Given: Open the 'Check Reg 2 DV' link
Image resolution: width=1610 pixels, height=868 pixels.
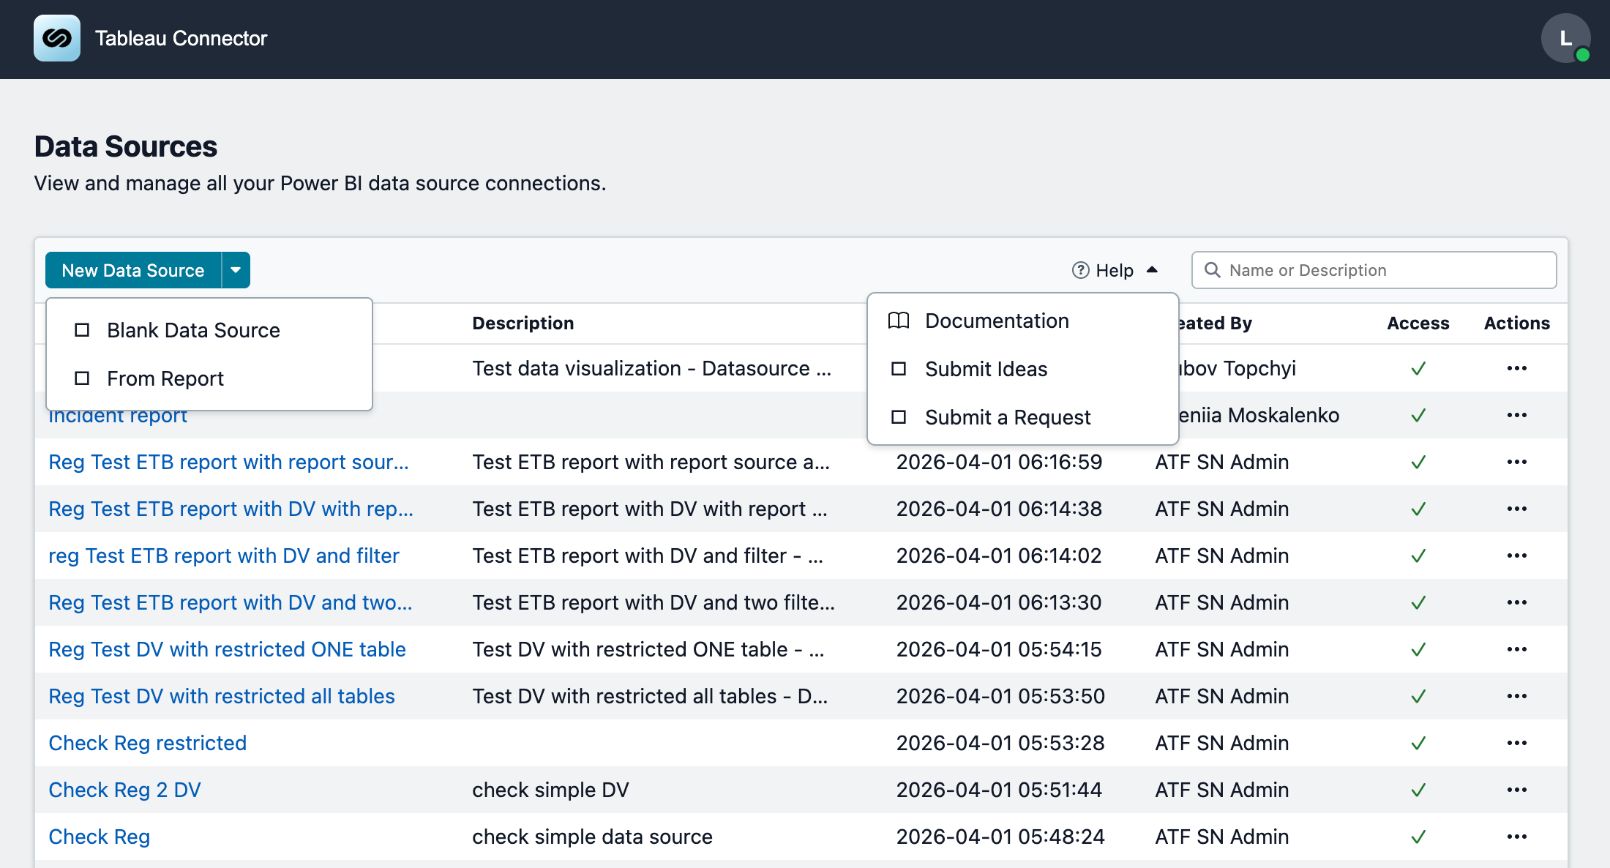Looking at the screenshot, I should pyautogui.click(x=124, y=790).
